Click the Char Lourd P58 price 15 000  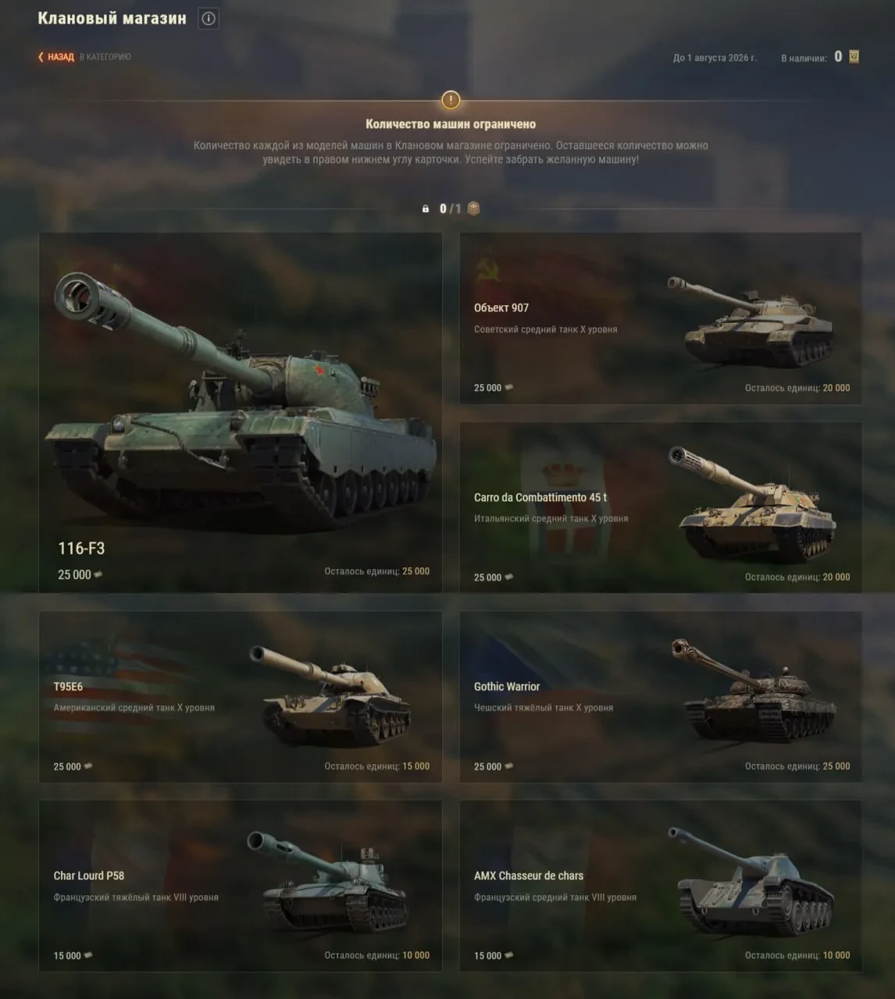point(67,955)
